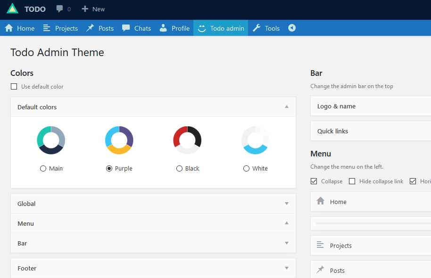Click the TODO triangle logo icon
Viewport: 431px width, 278px height.
pos(13,9)
